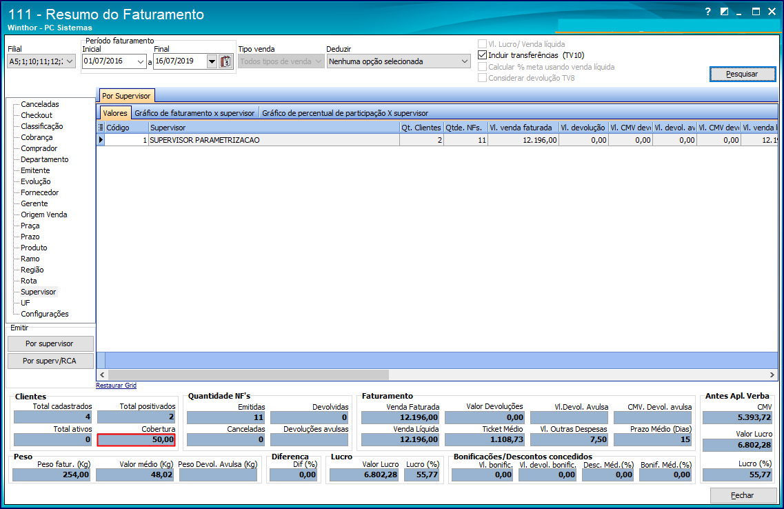
Task: Click the Restaurar Grid link
Action: pyautogui.click(x=116, y=386)
